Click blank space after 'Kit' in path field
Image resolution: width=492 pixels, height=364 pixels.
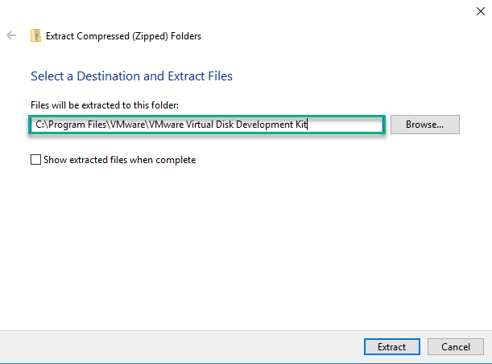coord(345,125)
